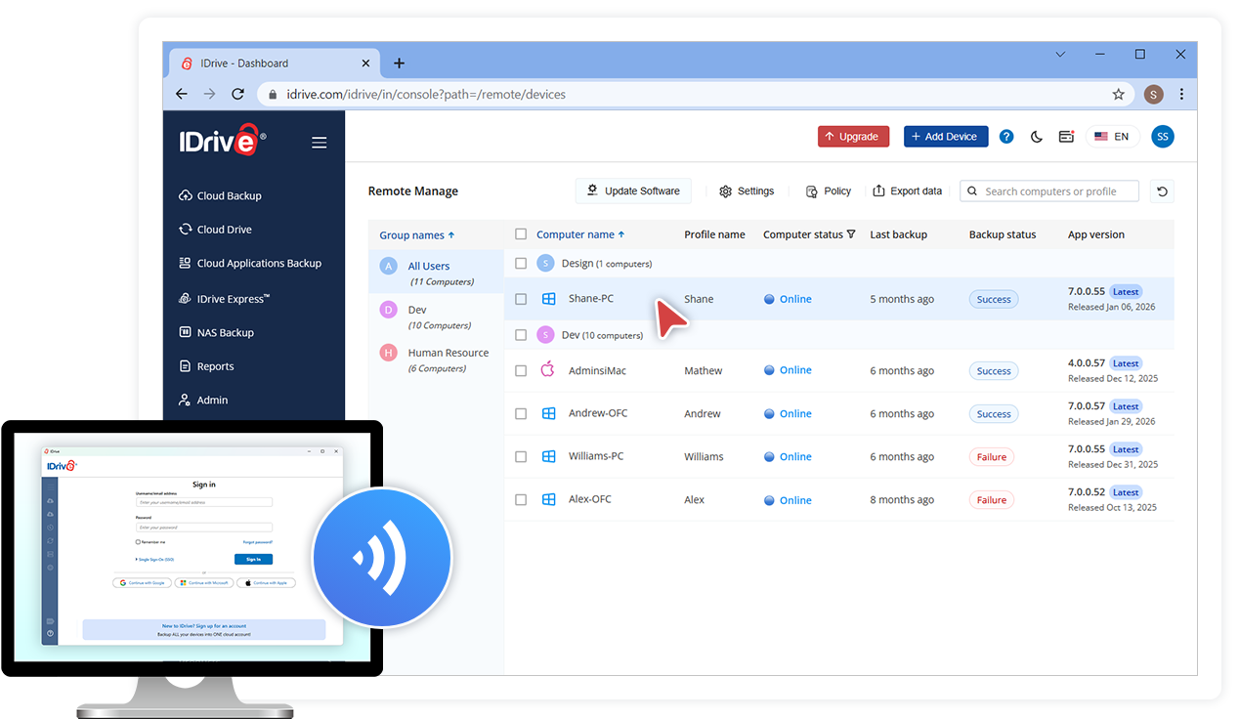Open a new browser tab
Screen dimensions: 1239x719
point(399,63)
